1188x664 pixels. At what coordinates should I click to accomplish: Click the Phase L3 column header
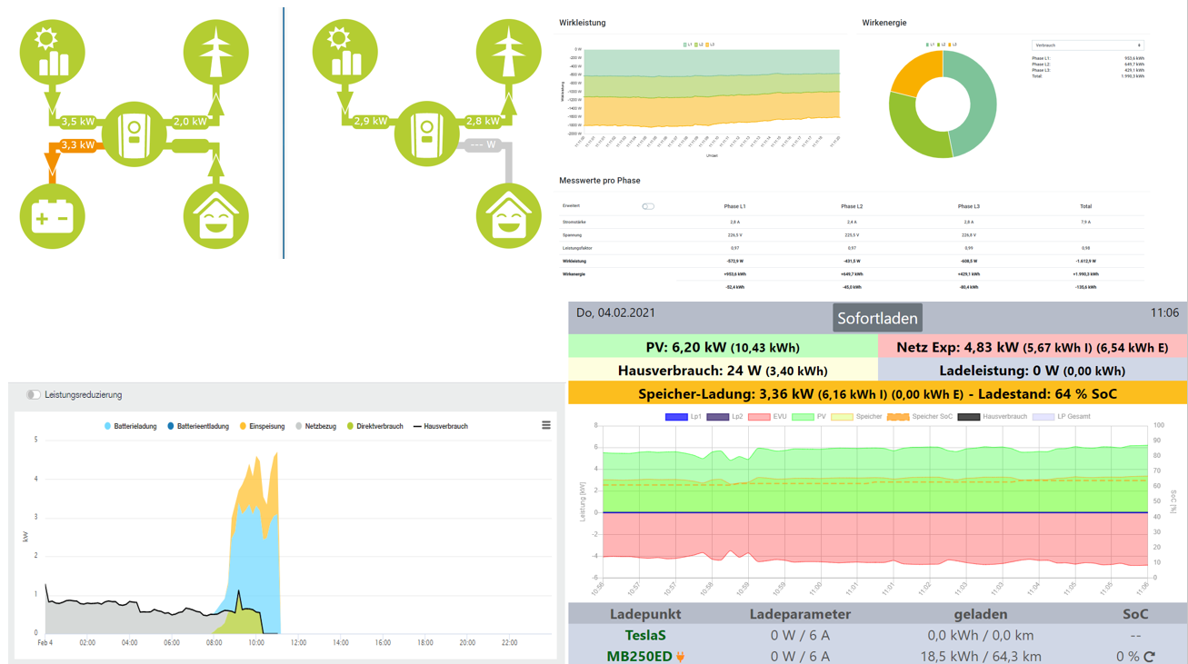point(969,207)
